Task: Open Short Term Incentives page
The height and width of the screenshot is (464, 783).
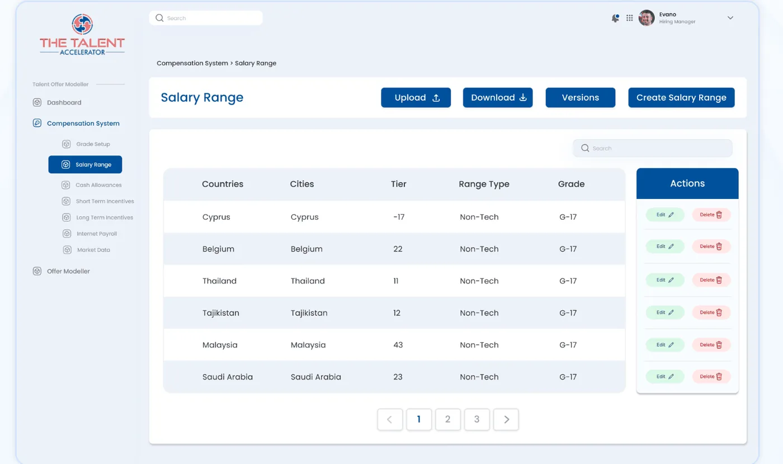Action: tap(98, 201)
